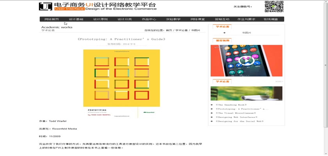Click the bullet icon beside 书图片 category

pyautogui.click(x=225, y=33)
